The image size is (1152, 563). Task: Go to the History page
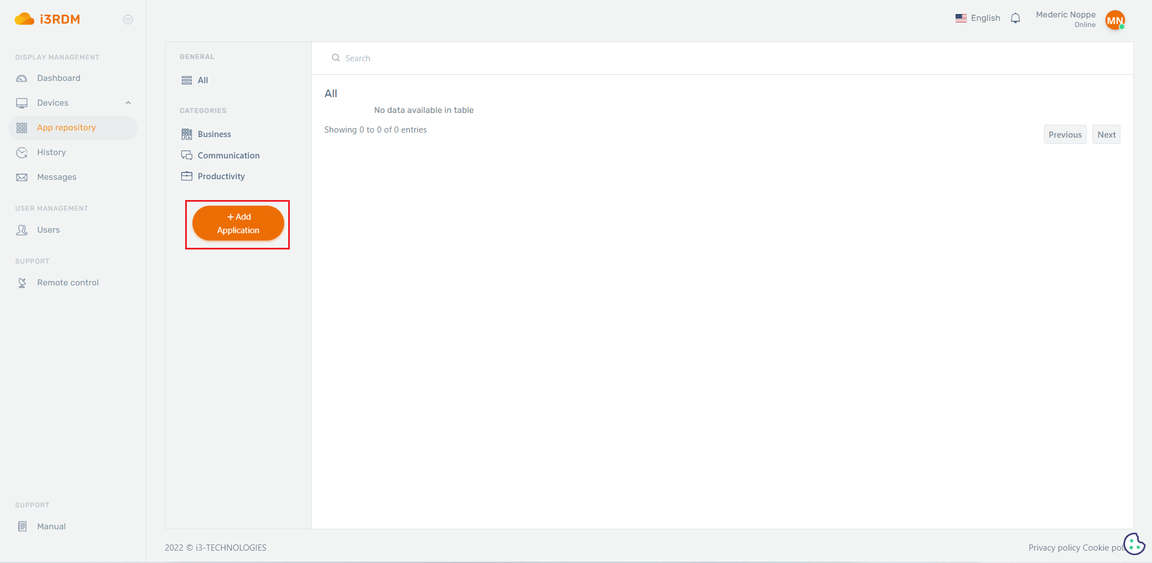[51, 152]
